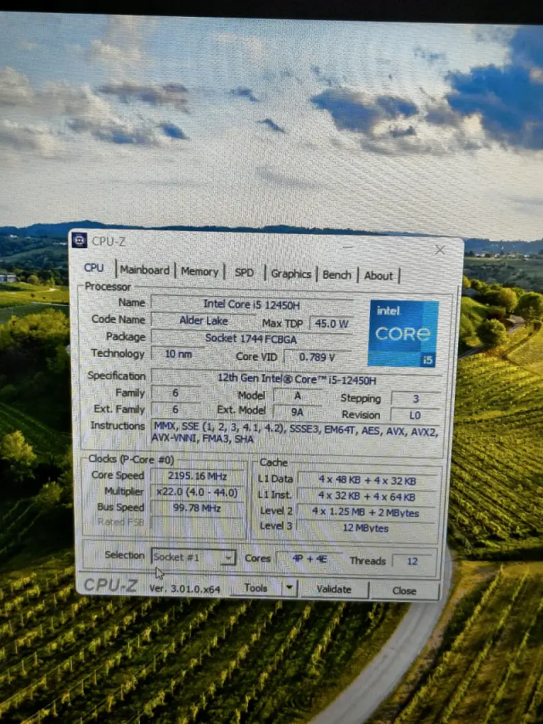Switch to the CPU tab
The width and height of the screenshot is (543, 724).
[x=94, y=268]
